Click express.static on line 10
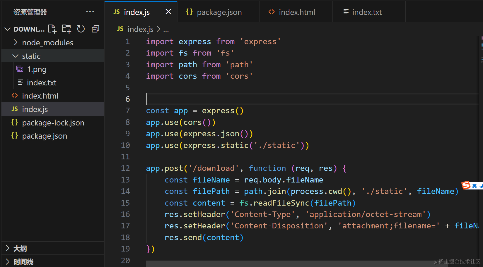The image size is (483, 267). click(216, 145)
